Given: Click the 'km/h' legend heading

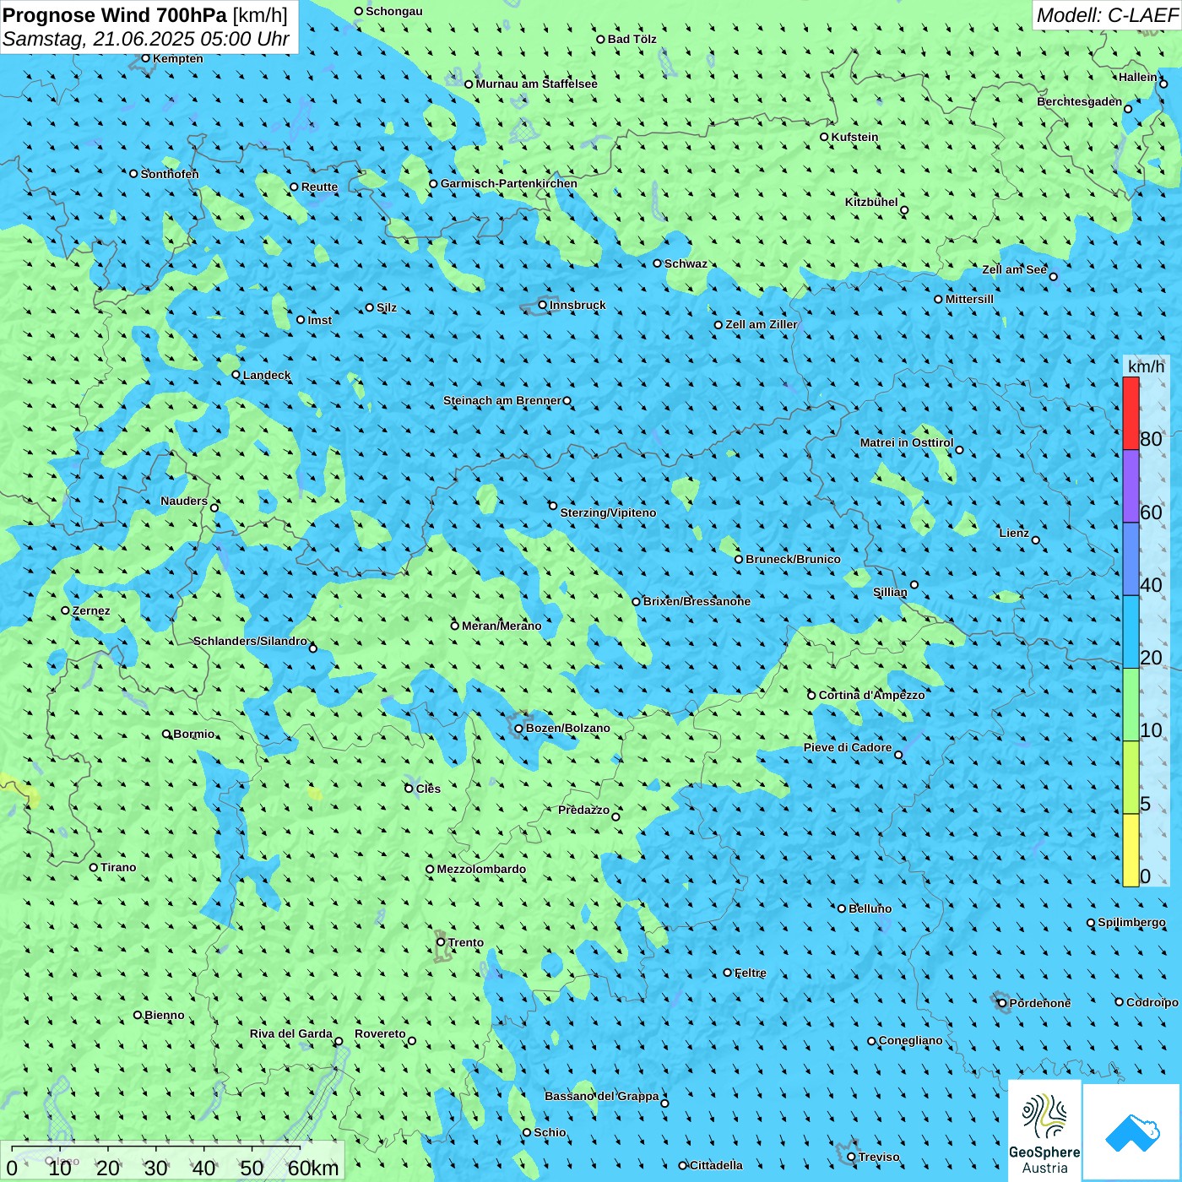Looking at the screenshot, I should [1146, 366].
